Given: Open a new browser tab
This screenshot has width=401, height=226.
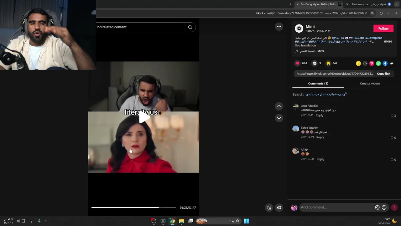Looking at the screenshot, I should click(x=290, y=4).
